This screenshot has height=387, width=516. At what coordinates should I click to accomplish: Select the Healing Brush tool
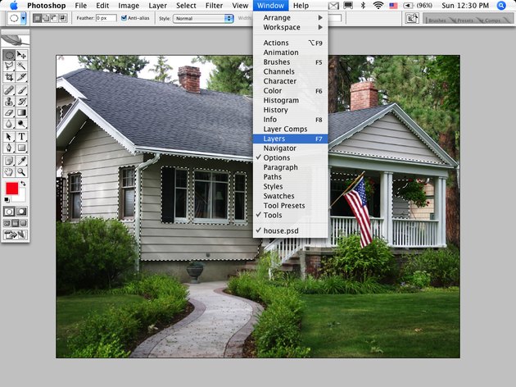(x=9, y=90)
